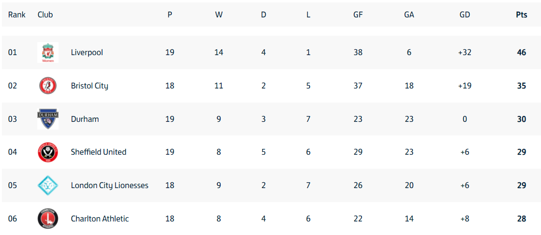Sort table by the Pts column header

tap(522, 15)
